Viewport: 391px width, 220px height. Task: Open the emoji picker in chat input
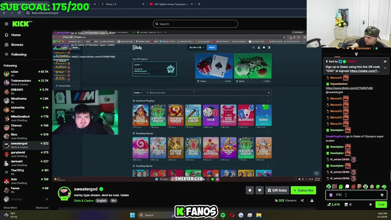382,195
